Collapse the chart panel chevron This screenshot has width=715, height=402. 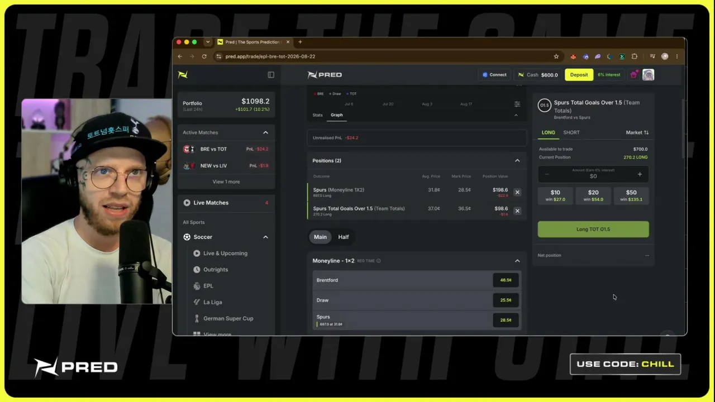point(516,115)
